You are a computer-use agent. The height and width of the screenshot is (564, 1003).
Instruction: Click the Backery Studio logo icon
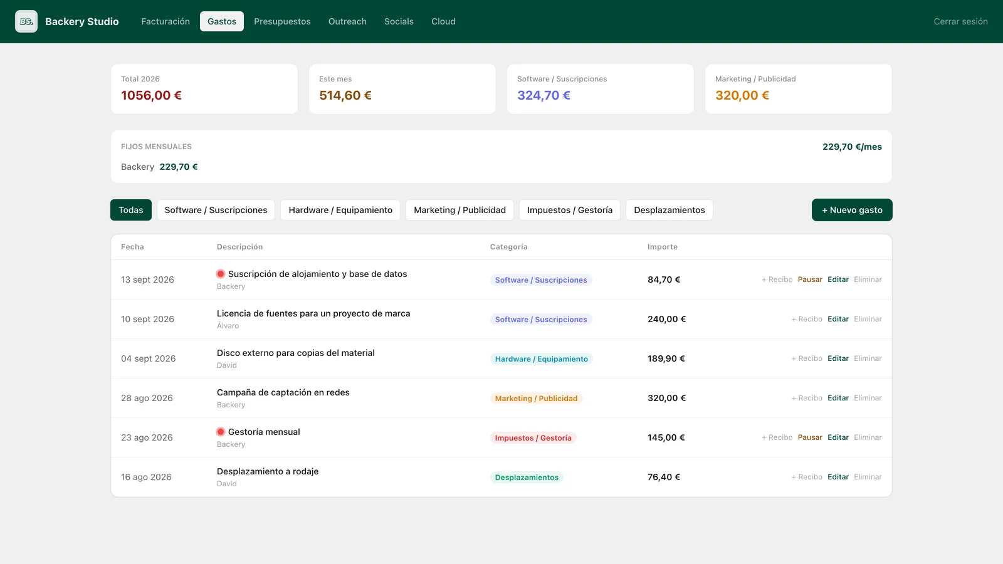pos(26,21)
